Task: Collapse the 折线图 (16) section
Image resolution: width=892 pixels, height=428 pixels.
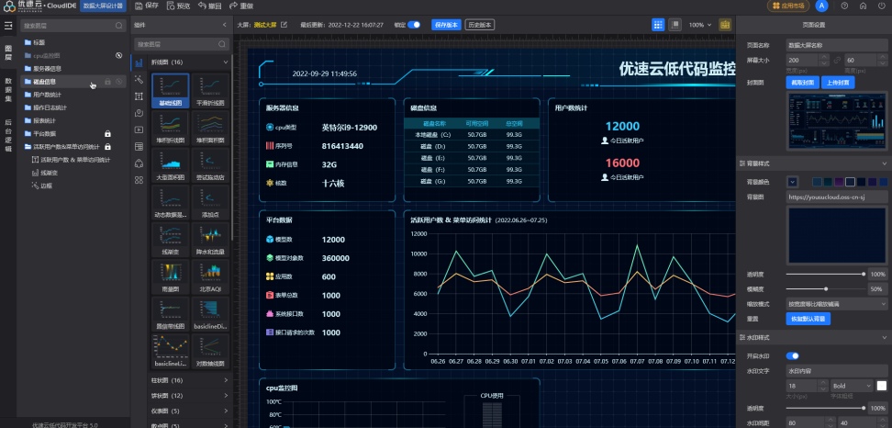Action: (225, 62)
